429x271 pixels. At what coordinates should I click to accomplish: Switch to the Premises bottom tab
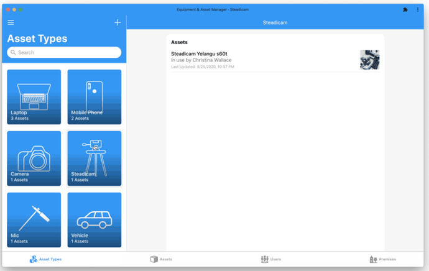coord(383,259)
